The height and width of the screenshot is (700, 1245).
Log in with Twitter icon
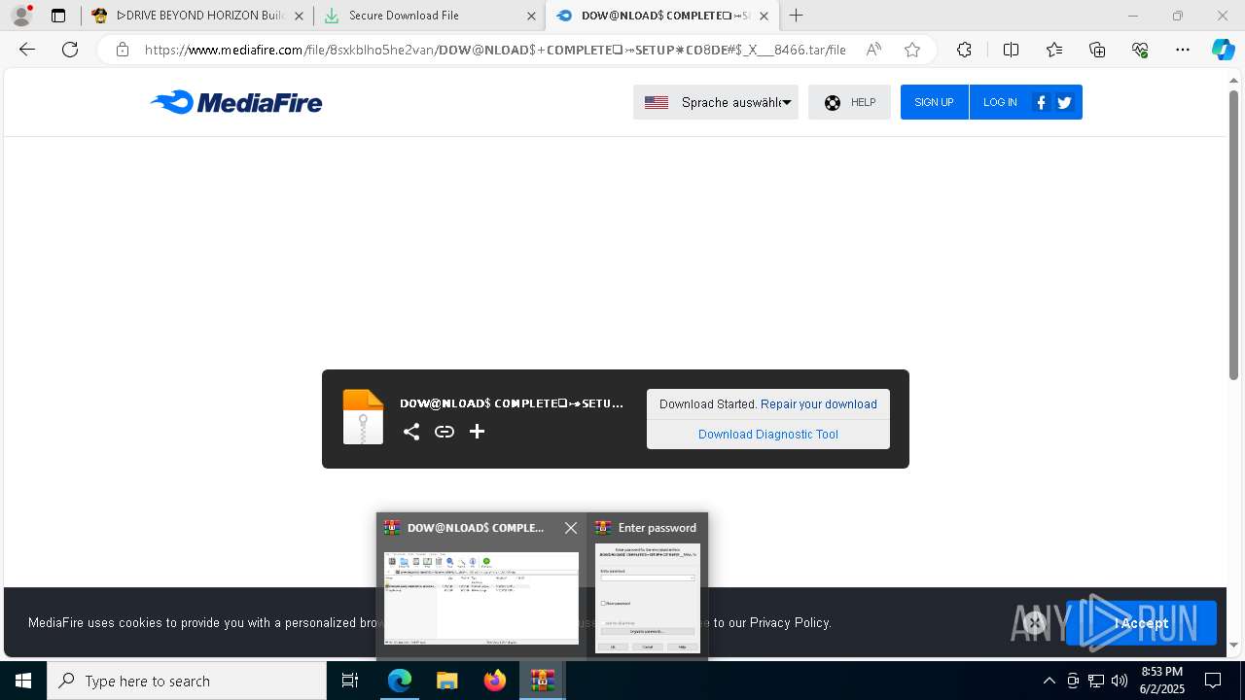click(1064, 102)
